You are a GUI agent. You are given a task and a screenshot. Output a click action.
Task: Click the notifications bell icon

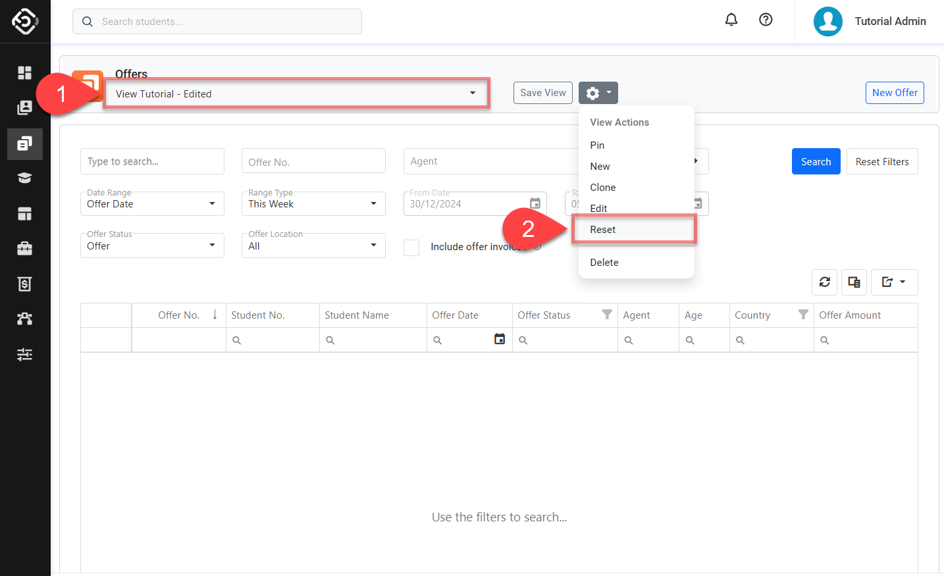tap(731, 20)
